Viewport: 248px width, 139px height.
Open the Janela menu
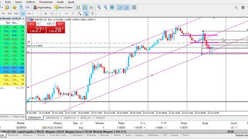pyautogui.click(x=60, y=2)
